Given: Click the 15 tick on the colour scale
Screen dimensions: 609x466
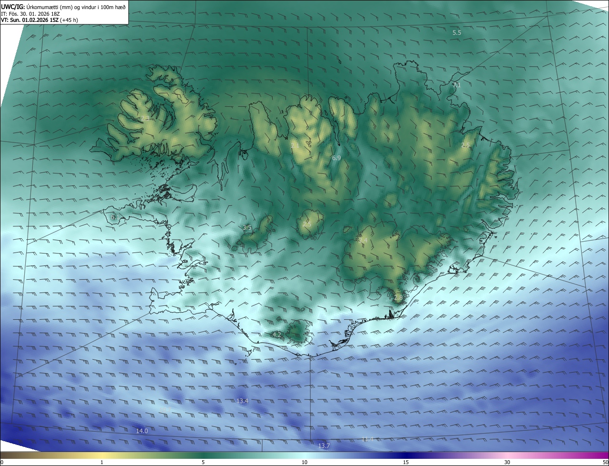Looking at the screenshot, I should click(406, 462).
